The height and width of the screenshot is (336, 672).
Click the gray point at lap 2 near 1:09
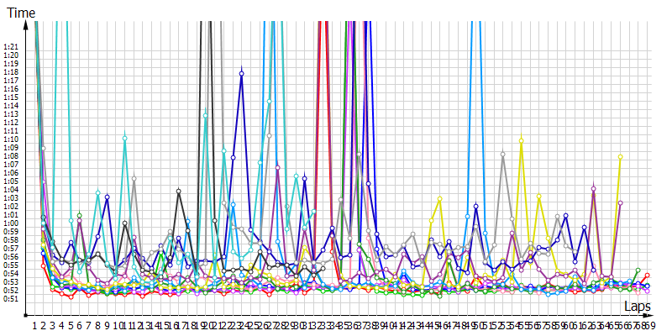tap(44, 149)
